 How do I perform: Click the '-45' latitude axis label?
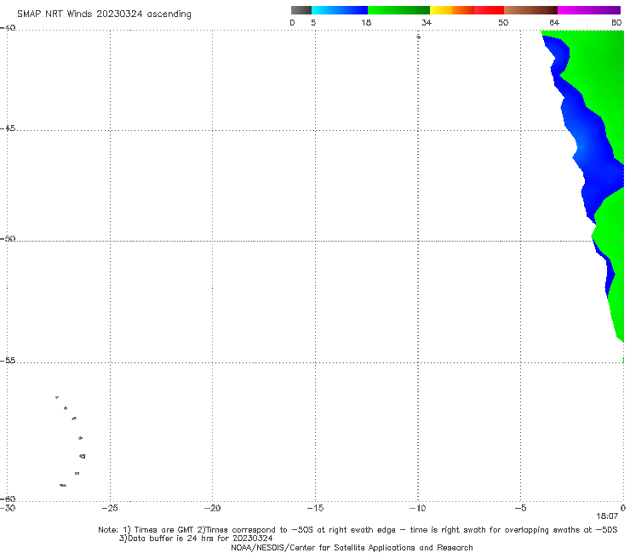pyautogui.click(x=8, y=128)
